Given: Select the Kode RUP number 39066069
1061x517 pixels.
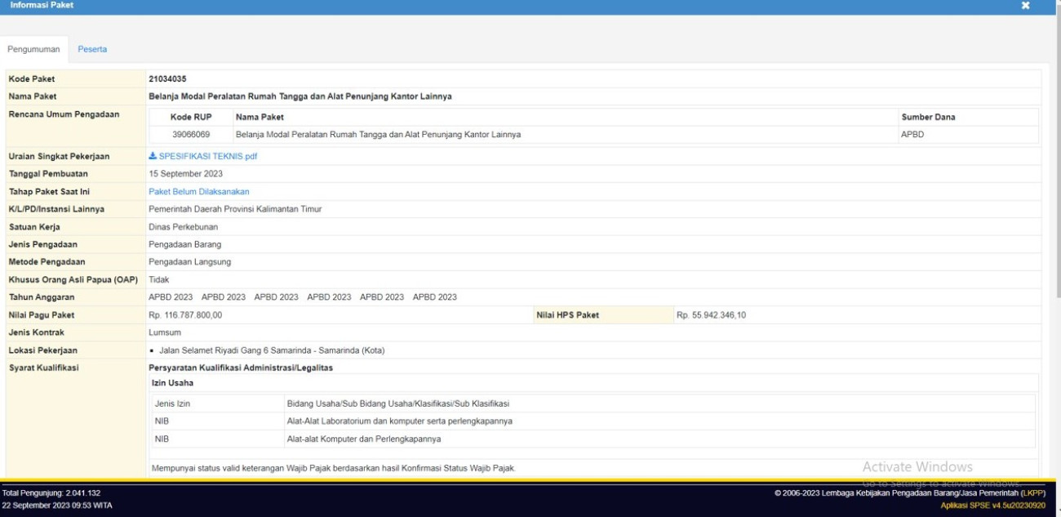Looking at the screenshot, I should coord(191,134).
